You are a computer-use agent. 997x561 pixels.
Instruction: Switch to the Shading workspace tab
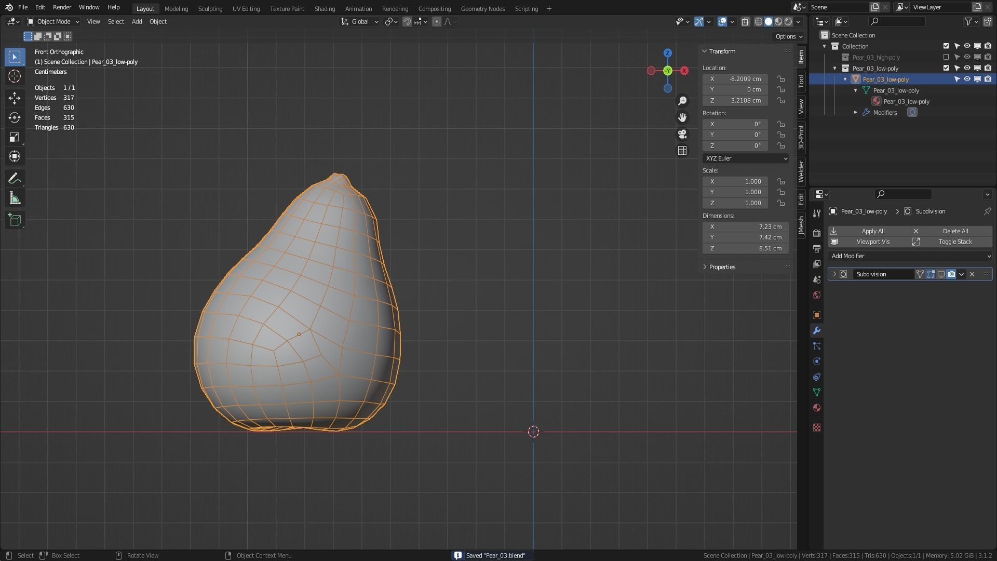325,9
